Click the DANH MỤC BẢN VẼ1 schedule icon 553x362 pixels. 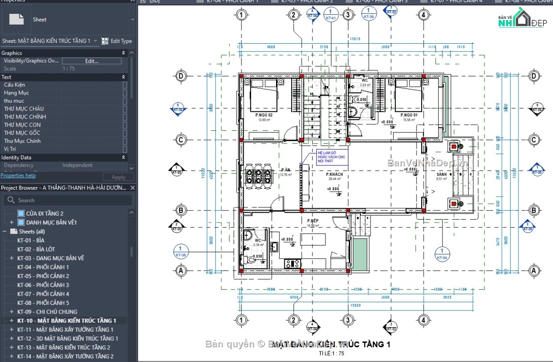click(21, 222)
